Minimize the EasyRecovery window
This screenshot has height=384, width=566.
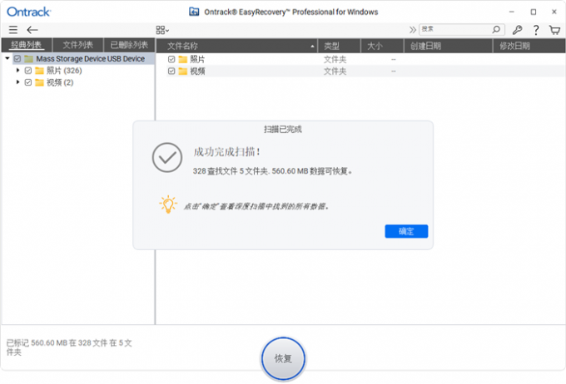(512, 12)
